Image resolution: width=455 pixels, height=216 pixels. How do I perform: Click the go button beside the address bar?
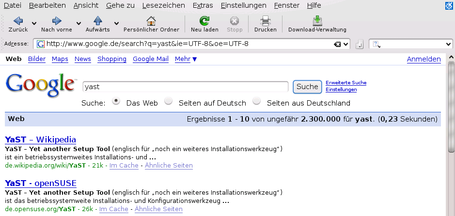[360, 45]
